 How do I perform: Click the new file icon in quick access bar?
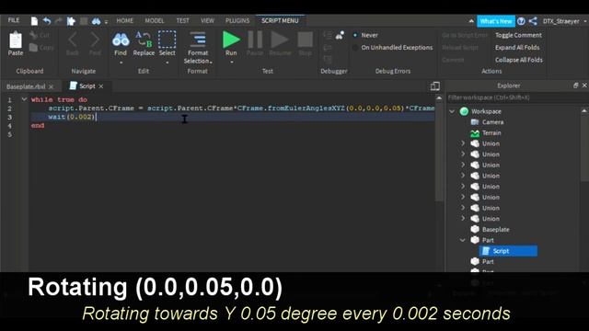34,21
